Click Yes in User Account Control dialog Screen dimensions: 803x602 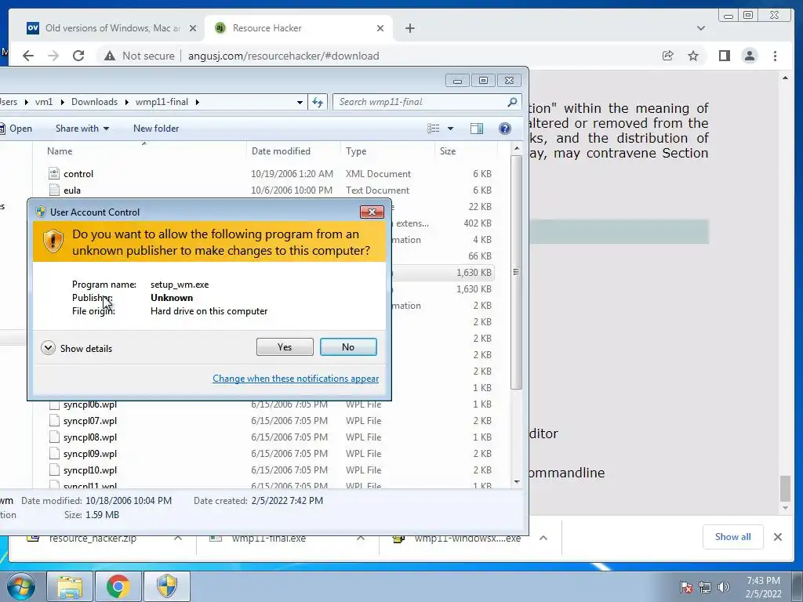[285, 347]
